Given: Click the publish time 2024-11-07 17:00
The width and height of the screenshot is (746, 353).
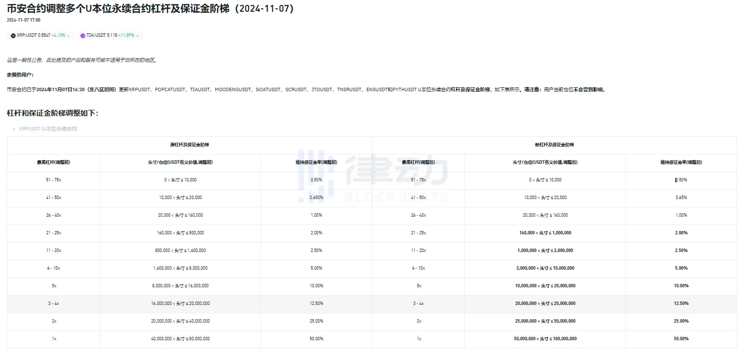Looking at the screenshot, I should tap(24, 20).
